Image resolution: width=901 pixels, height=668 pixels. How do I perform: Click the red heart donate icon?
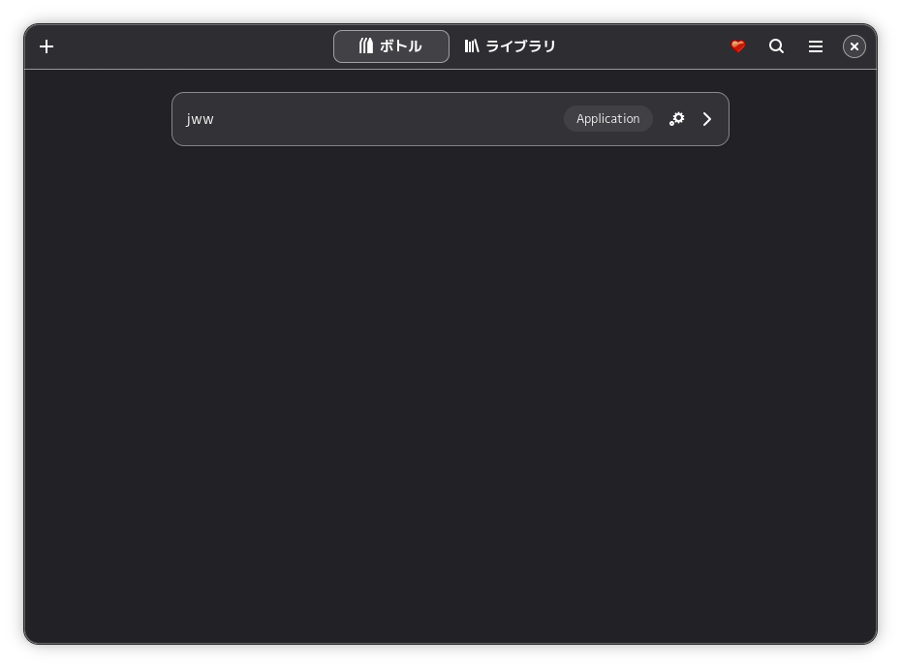click(x=738, y=46)
